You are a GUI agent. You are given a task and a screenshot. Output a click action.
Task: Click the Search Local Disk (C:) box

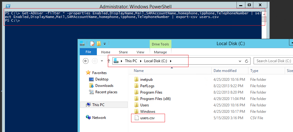pos(273,61)
